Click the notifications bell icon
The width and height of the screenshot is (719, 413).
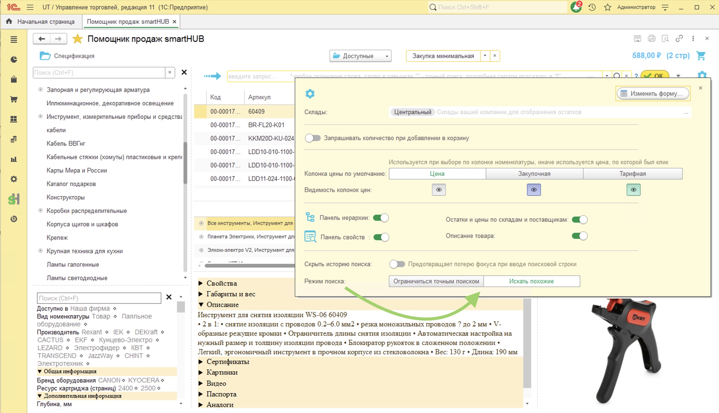[576, 7]
